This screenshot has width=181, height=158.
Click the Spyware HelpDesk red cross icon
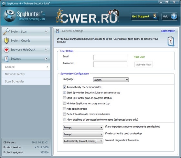point(6,50)
